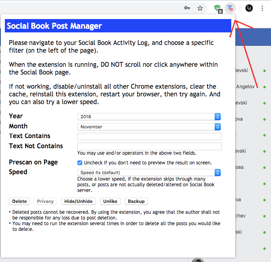Open the Year dropdown showing 2018
The height and width of the screenshot is (262, 271).
(x=149, y=117)
